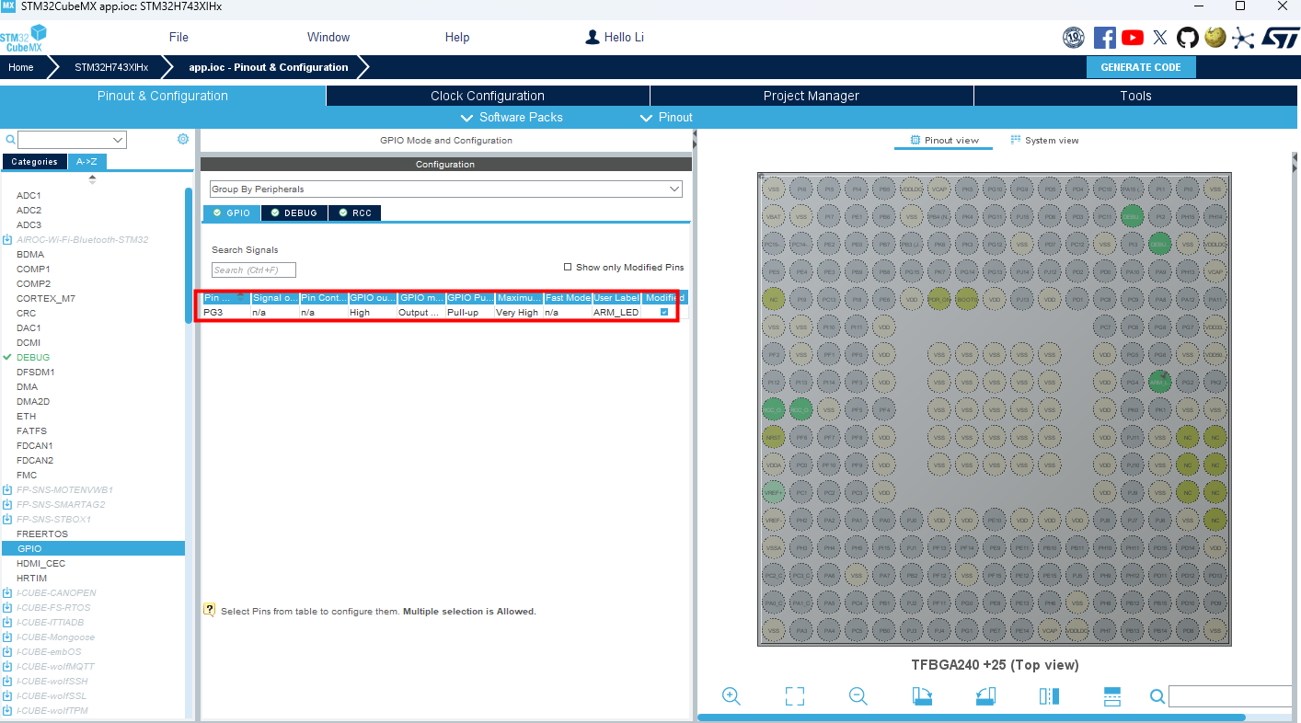Viewport: 1301px width, 723px height.
Task: Sort by the Pin Name column header
Action: [x=226, y=298]
